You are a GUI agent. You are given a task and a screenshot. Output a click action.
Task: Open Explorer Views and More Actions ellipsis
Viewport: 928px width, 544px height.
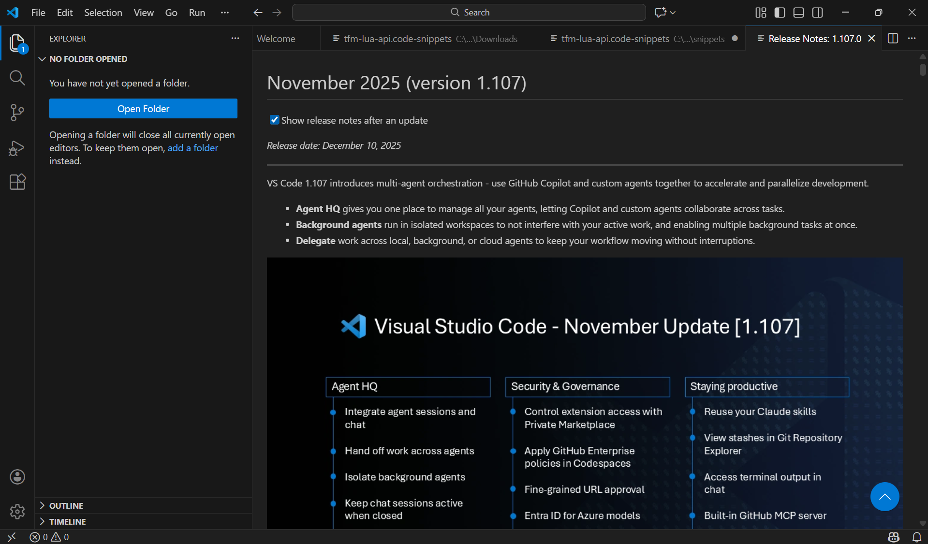tap(236, 38)
